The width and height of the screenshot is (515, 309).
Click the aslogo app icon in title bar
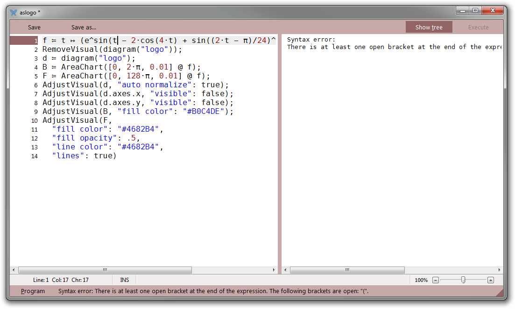point(14,13)
